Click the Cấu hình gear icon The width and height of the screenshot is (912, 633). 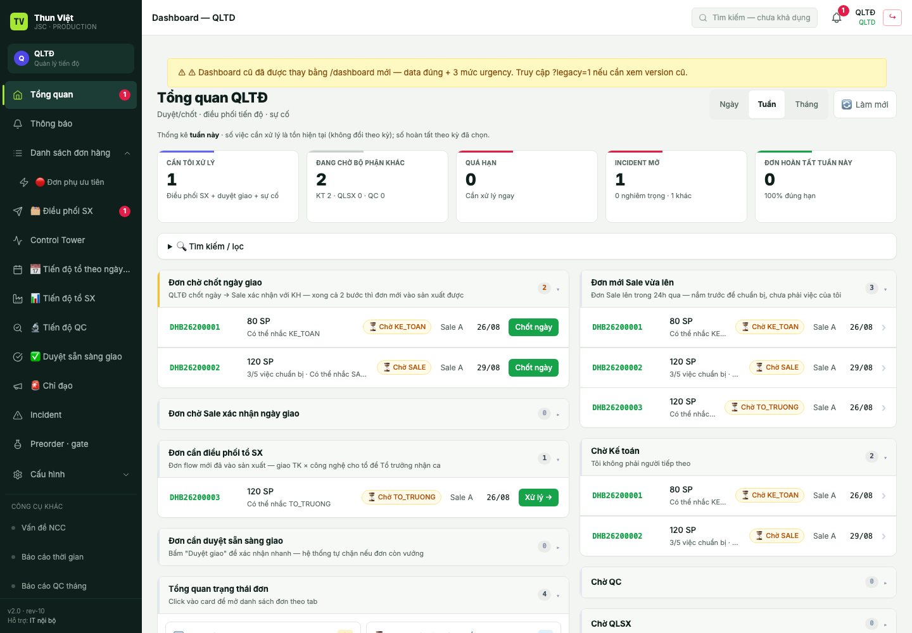point(18,475)
